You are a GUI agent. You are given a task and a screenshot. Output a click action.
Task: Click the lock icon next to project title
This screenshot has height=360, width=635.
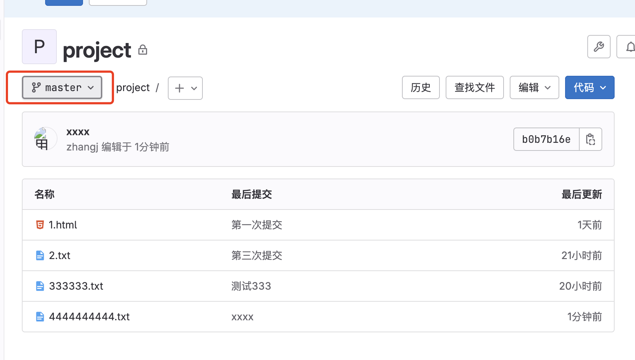[143, 50]
